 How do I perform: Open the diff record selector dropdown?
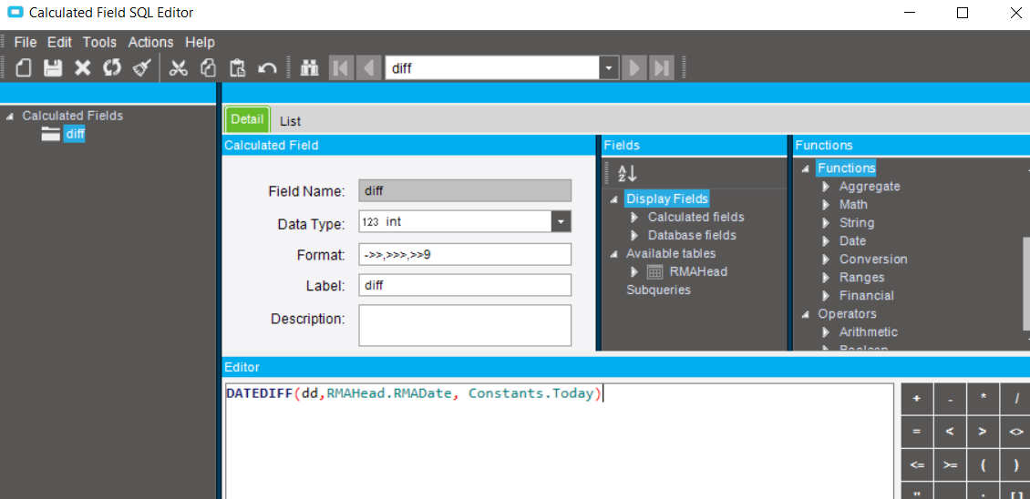point(609,68)
